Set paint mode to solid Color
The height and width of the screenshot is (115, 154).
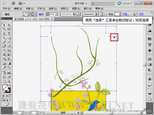pyautogui.click(x=3, y=96)
